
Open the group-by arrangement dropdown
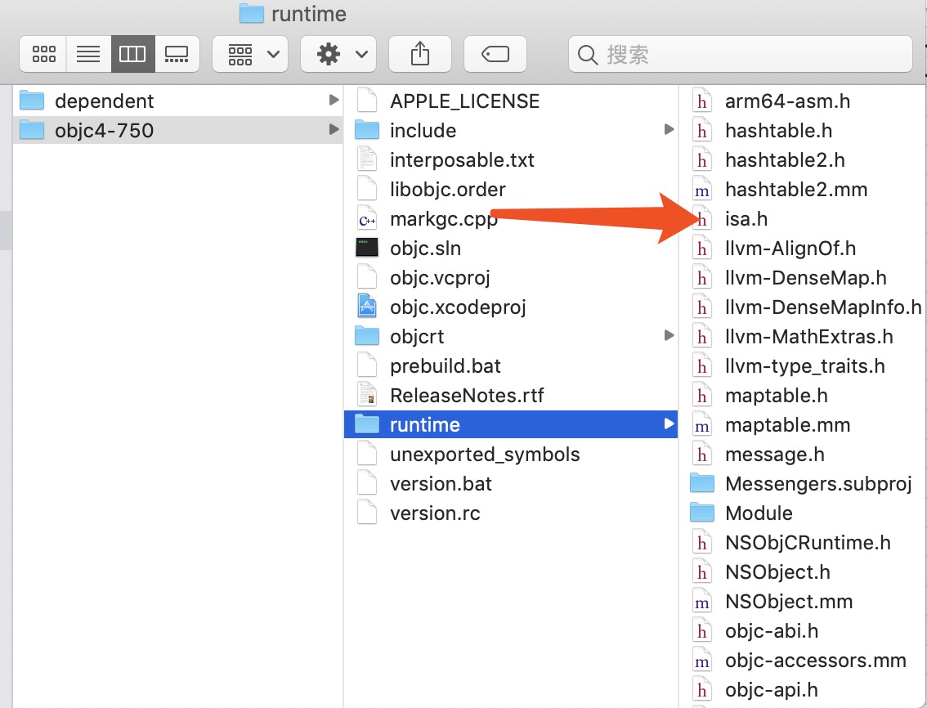pos(250,55)
